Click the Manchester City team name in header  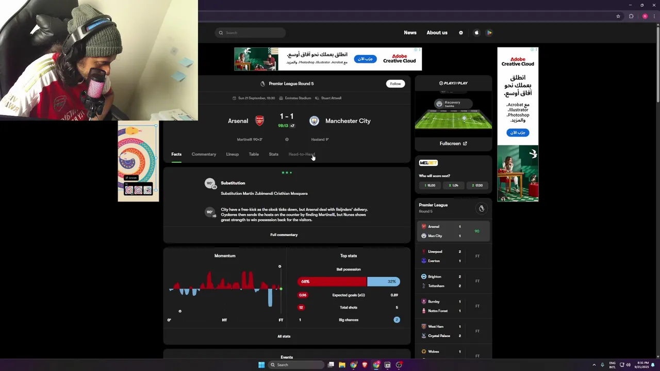348,121
